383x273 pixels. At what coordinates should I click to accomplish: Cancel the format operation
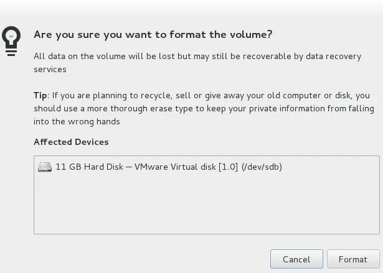(296, 259)
